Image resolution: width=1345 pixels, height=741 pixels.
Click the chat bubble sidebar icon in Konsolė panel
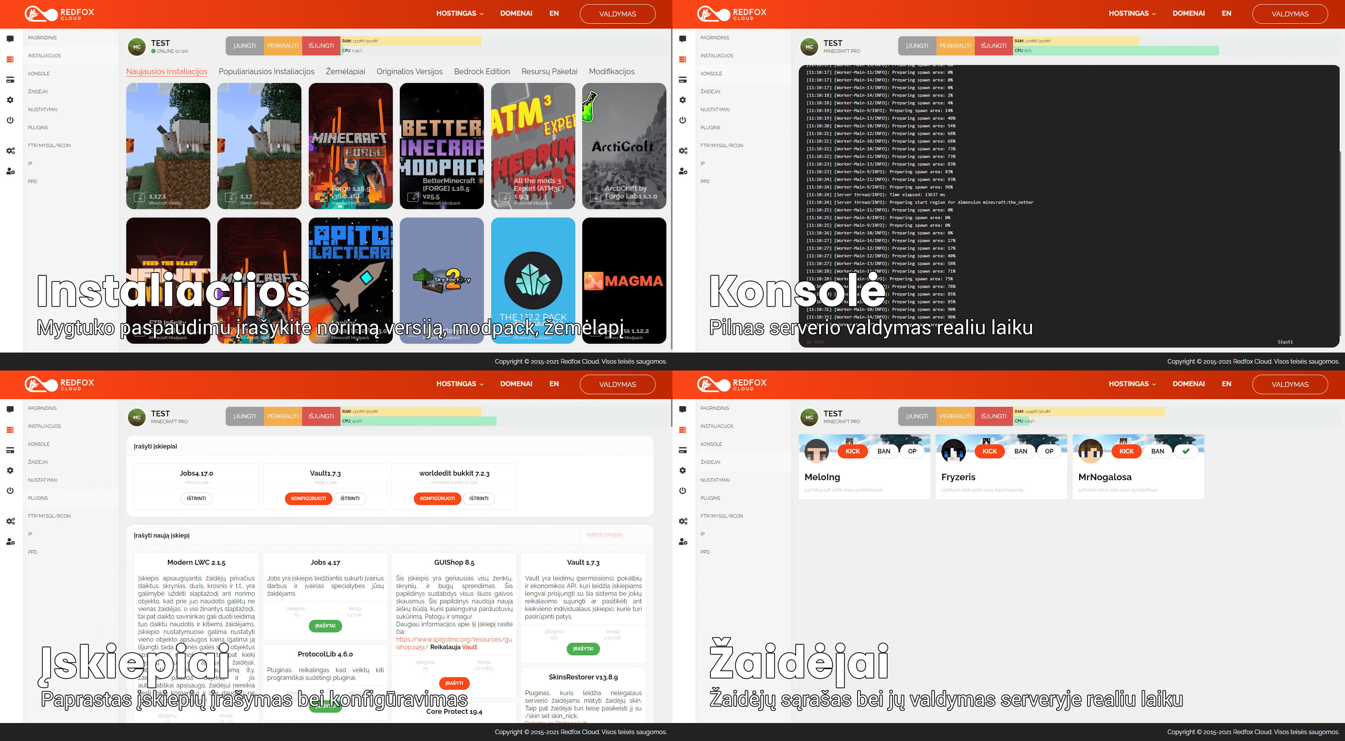[x=683, y=39]
